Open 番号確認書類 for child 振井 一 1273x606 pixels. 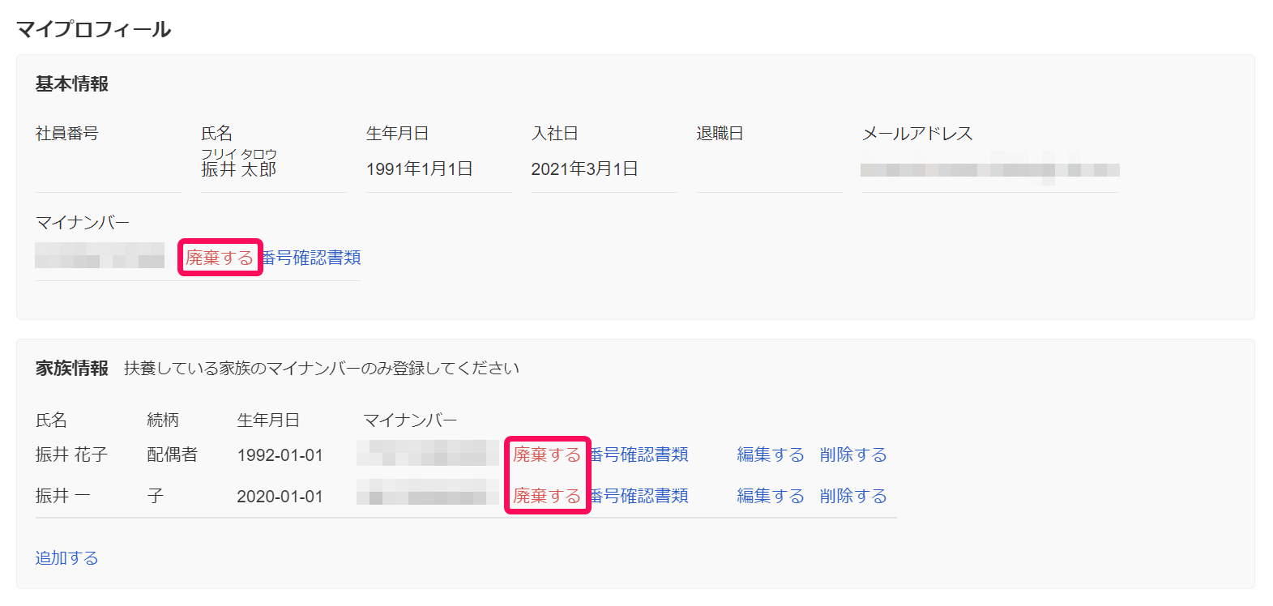point(640,496)
